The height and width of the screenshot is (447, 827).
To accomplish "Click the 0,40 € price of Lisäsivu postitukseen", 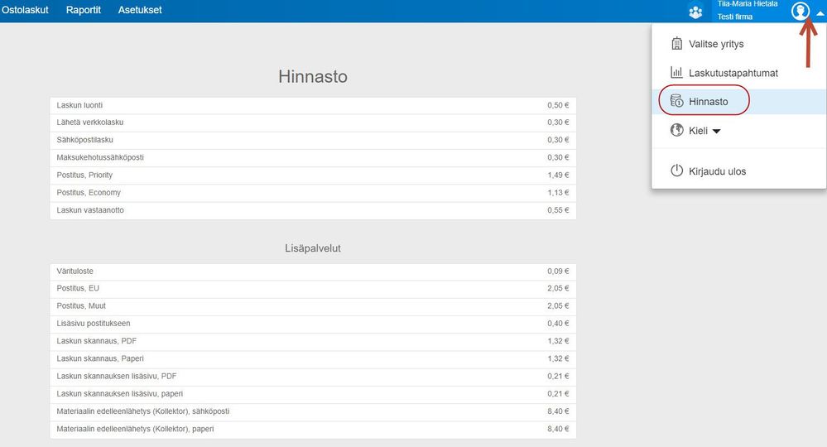I will (558, 324).
